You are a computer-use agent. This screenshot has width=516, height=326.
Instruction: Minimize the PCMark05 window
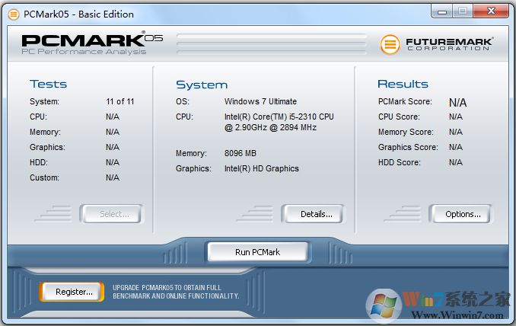point(443,11)
